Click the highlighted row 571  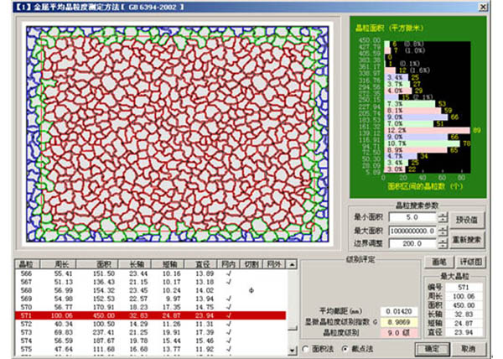point(150,315)
